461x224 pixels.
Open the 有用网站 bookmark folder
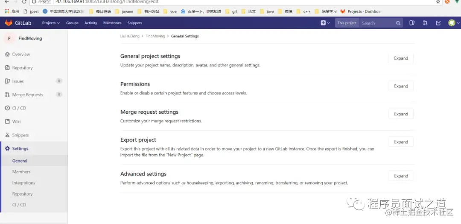pyautogui.click(x=149, y=11)
